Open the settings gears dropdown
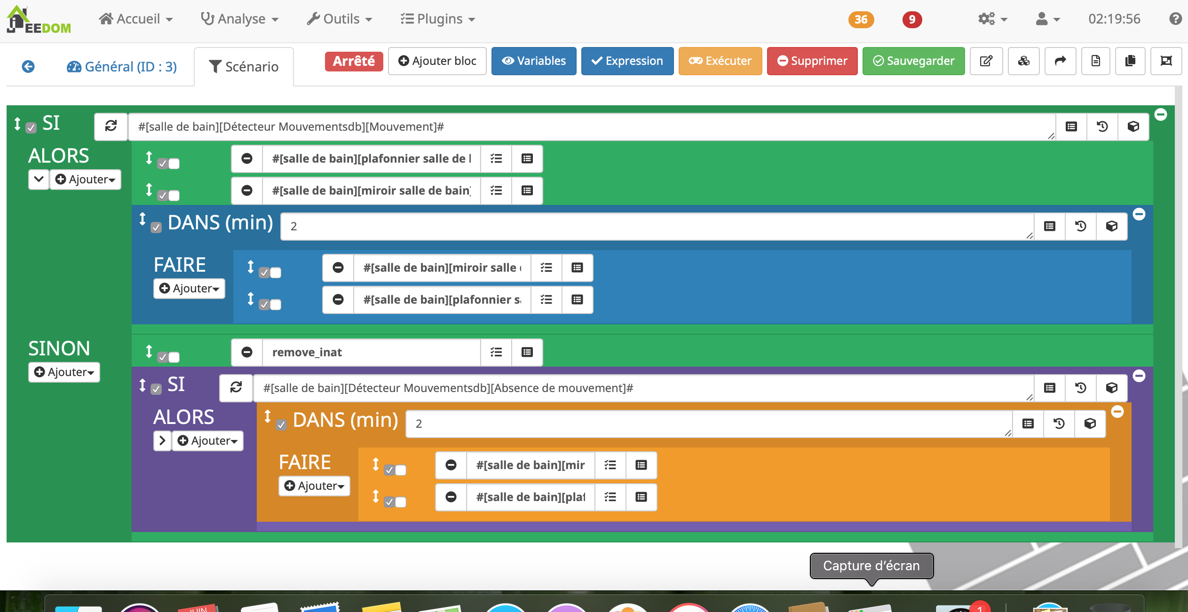The height and width of the screenshot is (612, 1188). [x=992, y=19]
